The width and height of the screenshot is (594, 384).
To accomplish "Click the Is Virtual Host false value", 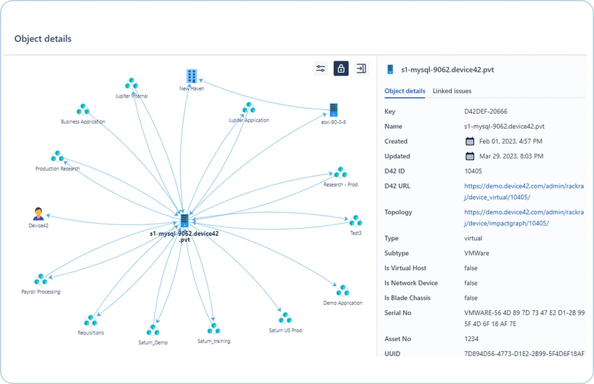I will click(471, 268).
